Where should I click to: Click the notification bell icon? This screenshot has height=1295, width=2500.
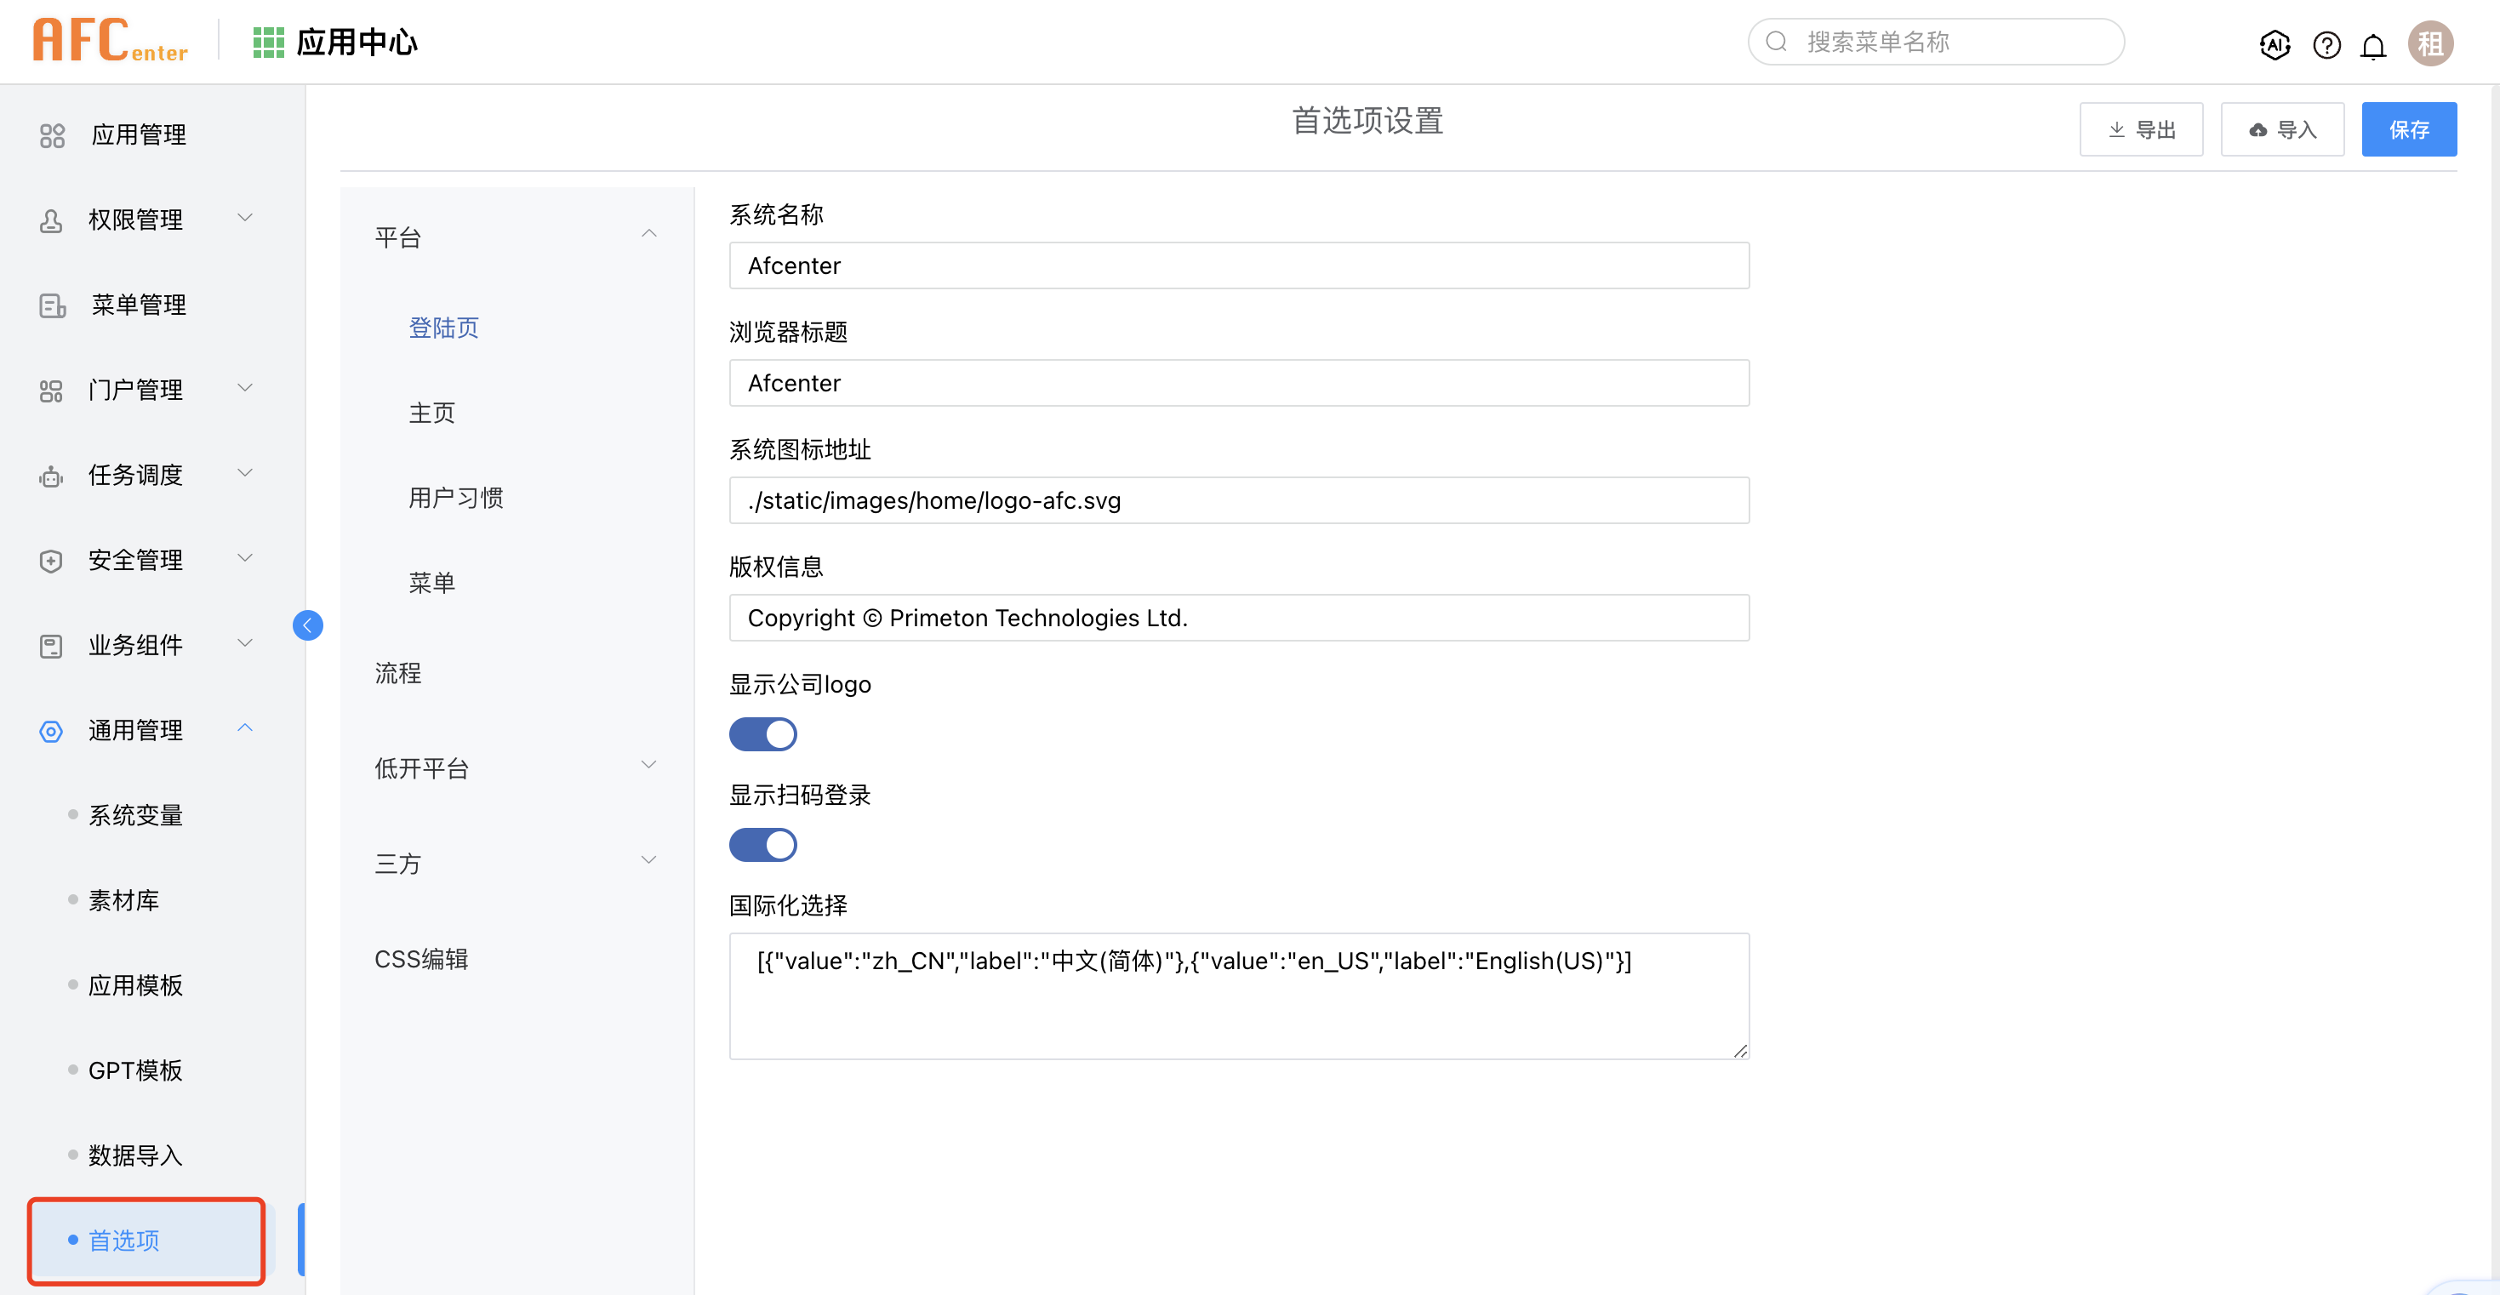[x=2372, y=46]
